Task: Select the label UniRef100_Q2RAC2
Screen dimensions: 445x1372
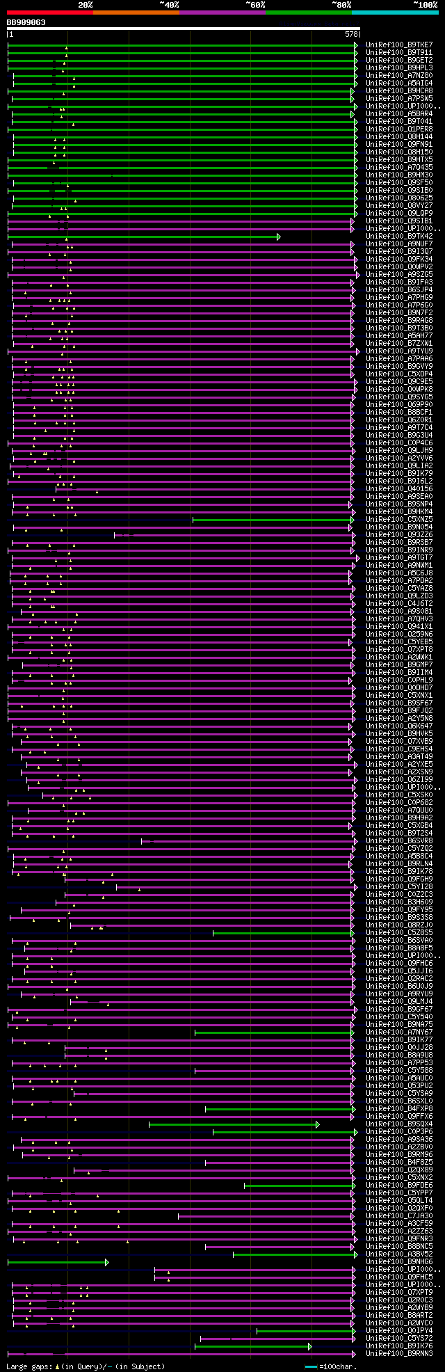Action: pyautogui.click(x=399, y=978)
